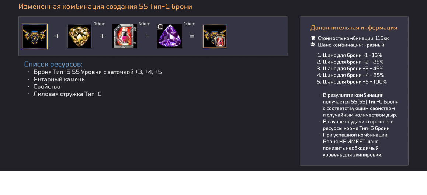Select 'Лиловая стружка Тип-С' resource entry
427x195 pixels.
(67, 94)
